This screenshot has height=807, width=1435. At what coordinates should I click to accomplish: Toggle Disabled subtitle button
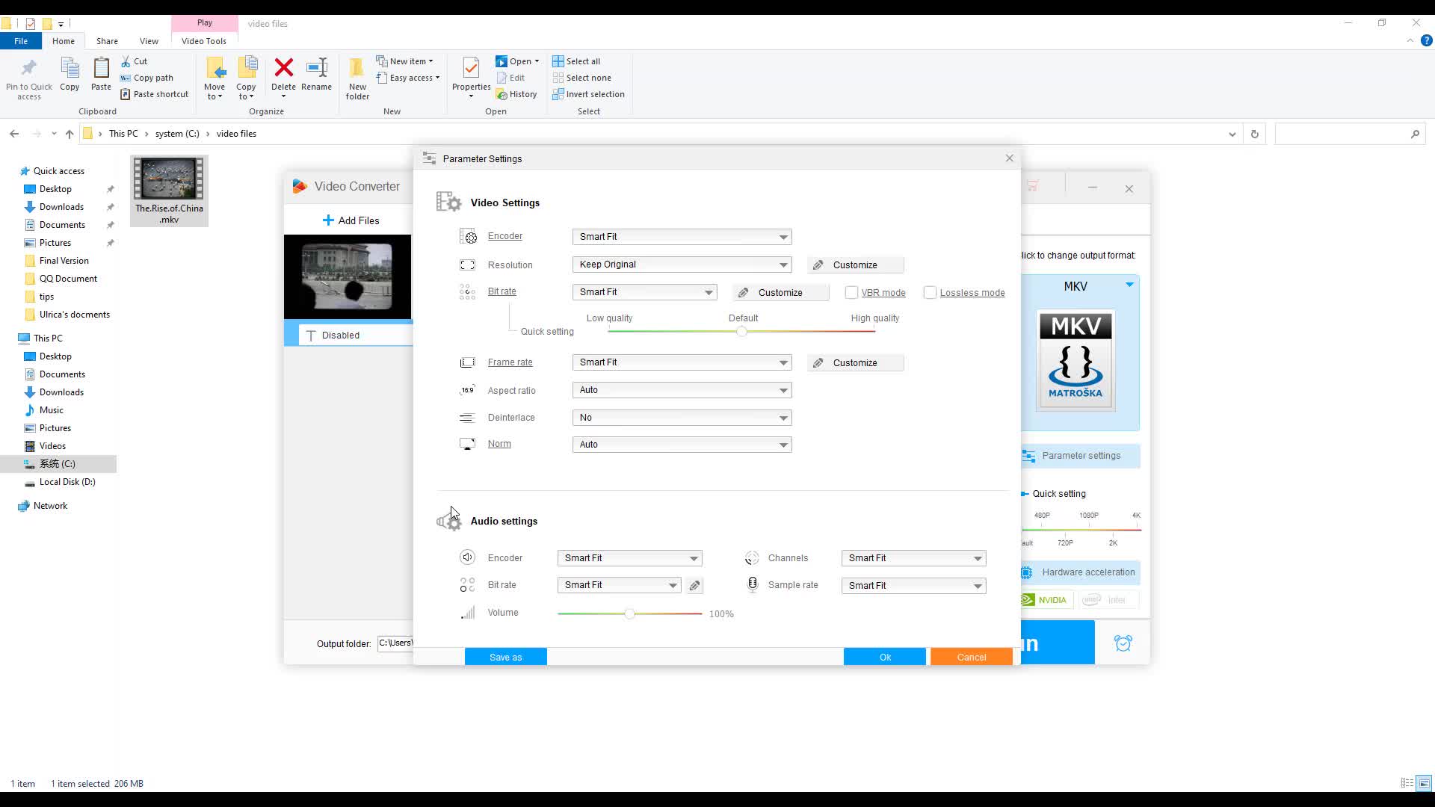[340, 335]
